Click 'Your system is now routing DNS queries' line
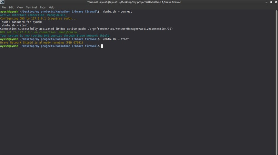The image size is (278, 155). (x=55, y=36)
